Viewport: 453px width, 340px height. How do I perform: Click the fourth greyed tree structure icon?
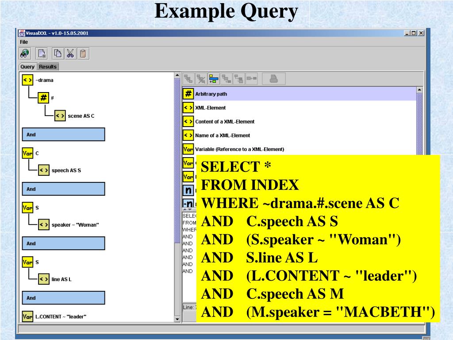(x=226, y=79)
